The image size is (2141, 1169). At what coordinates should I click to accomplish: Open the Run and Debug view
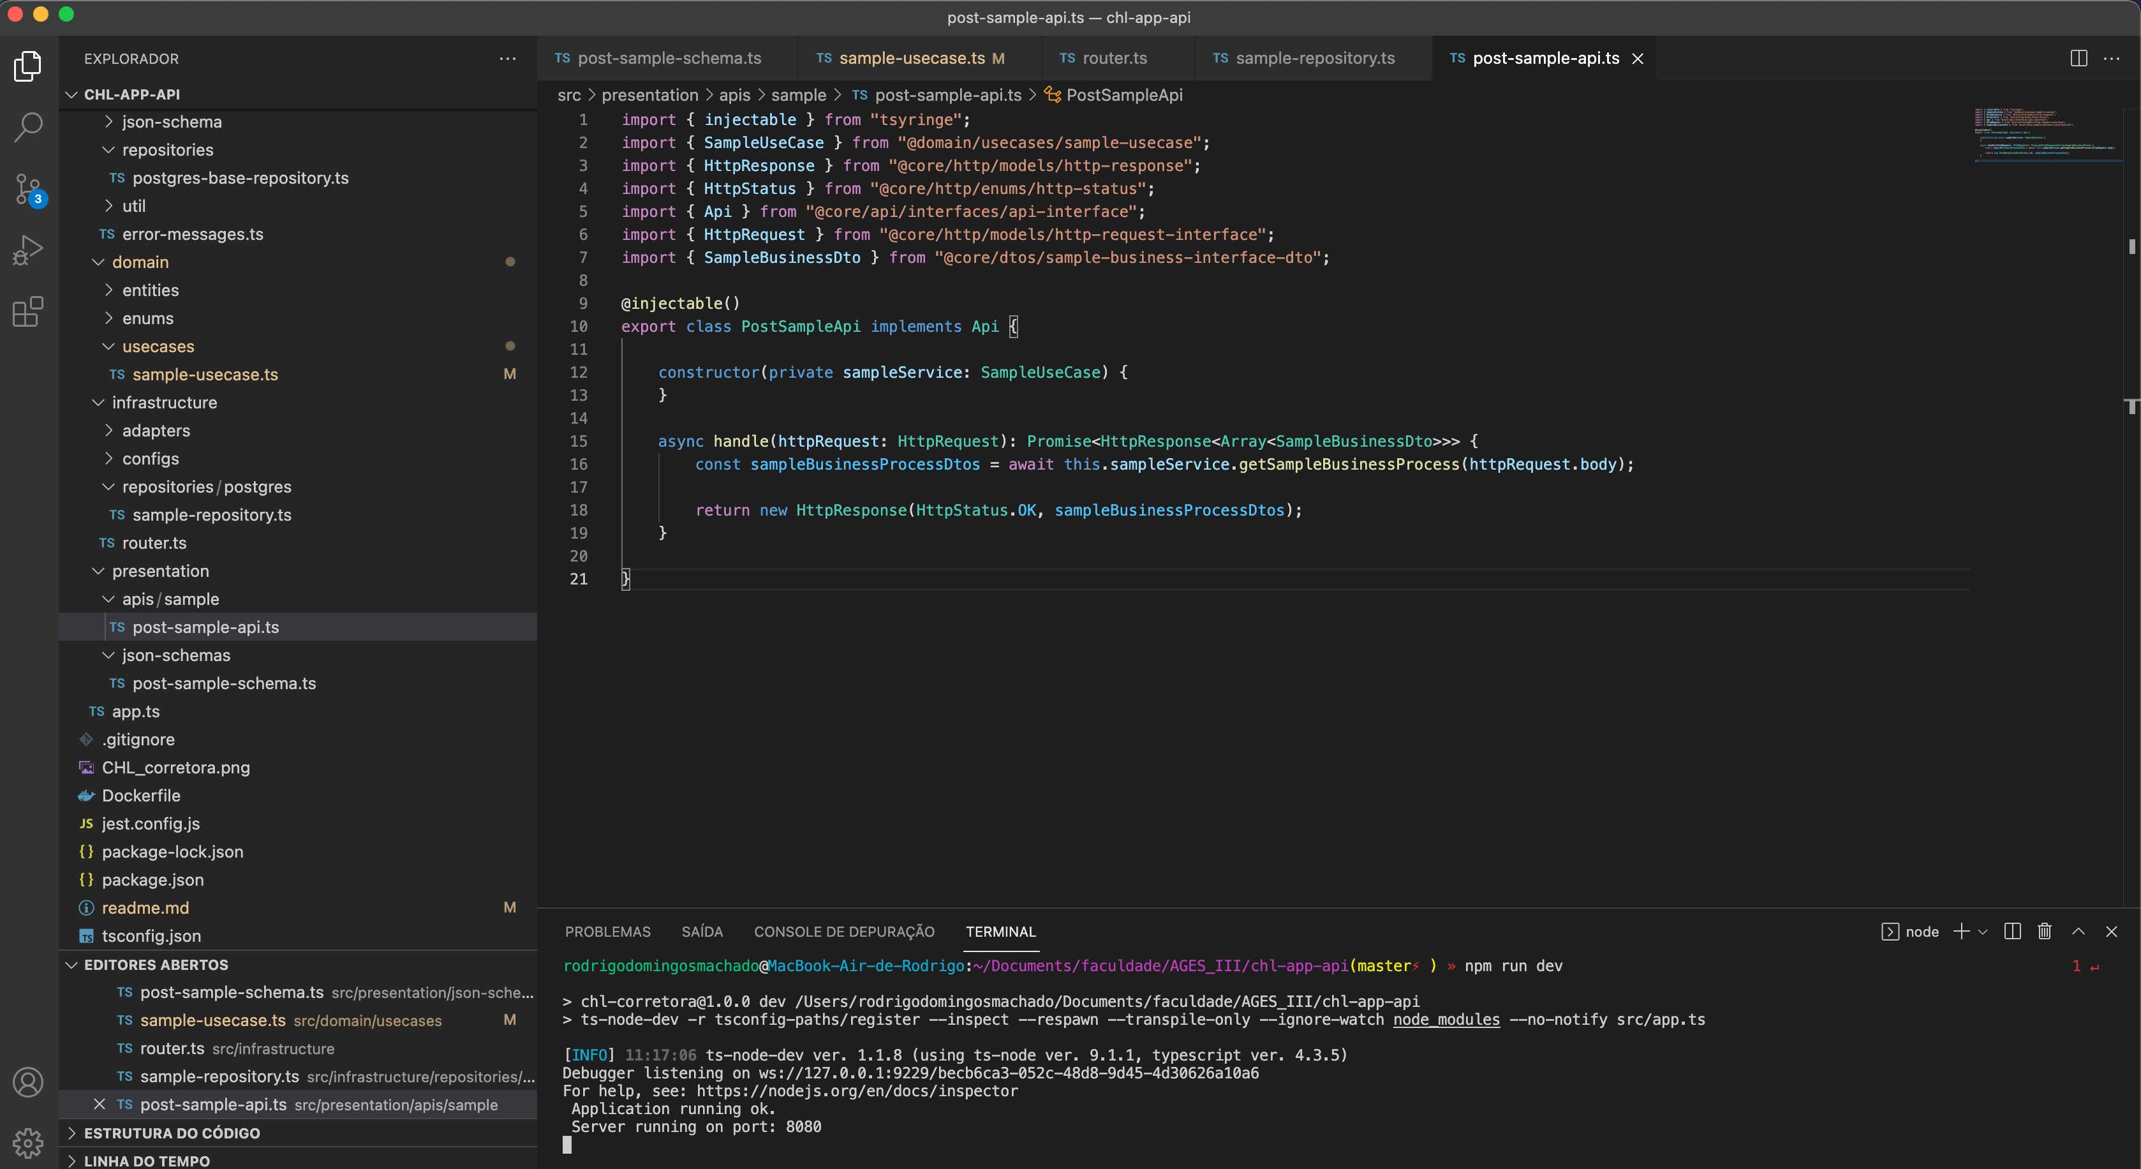click(x=28, y=249)
